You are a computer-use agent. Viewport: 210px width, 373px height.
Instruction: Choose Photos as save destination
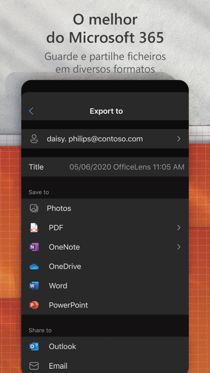point(105,208)
